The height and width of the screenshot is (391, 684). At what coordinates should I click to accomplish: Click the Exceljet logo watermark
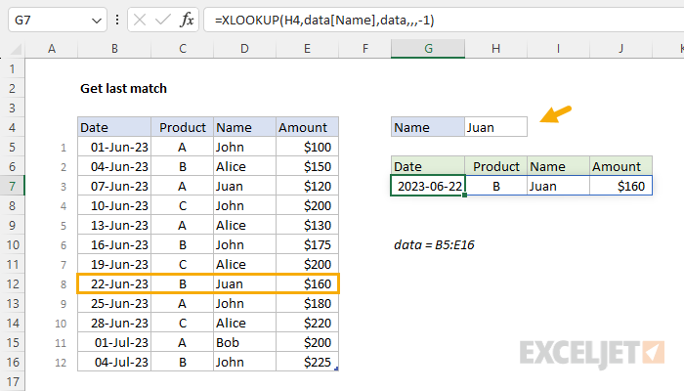click(592, 354)
